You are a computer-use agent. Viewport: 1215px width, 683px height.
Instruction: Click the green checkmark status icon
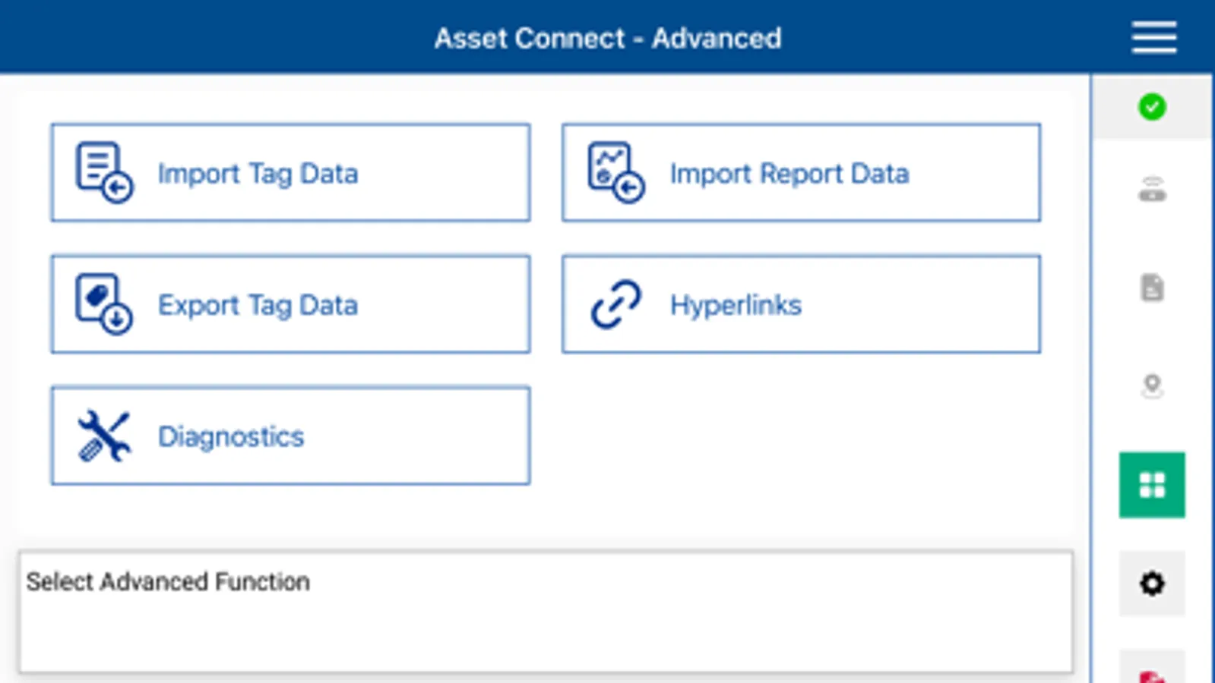[1152, 107]
